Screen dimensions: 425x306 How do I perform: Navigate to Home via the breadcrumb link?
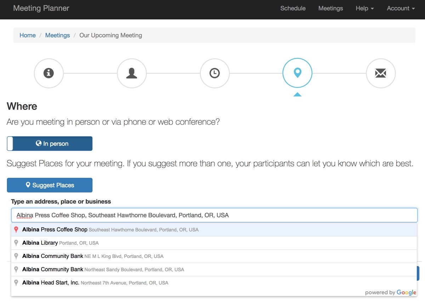(27, 35)
